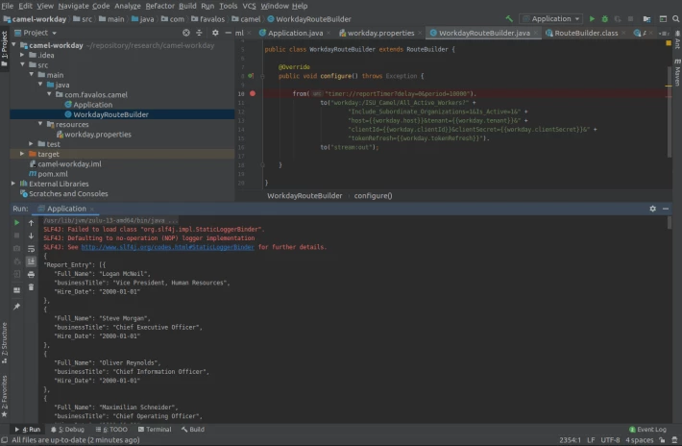Collapse the com.favalos.camel package
This screenshot has height=446, width=682.
pyautogui.click(x=49, y=94)
